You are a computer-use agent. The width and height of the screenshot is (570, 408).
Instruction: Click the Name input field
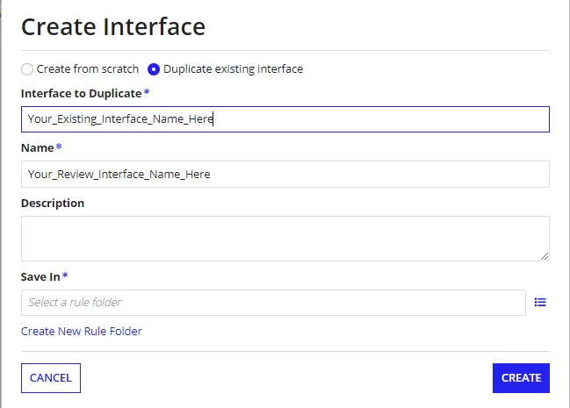[x=285, y=175]
